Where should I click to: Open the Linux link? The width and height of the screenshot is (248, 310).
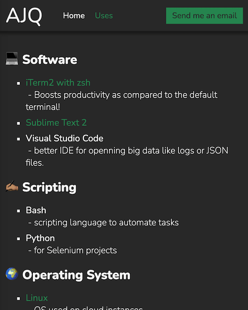point(37,298)
